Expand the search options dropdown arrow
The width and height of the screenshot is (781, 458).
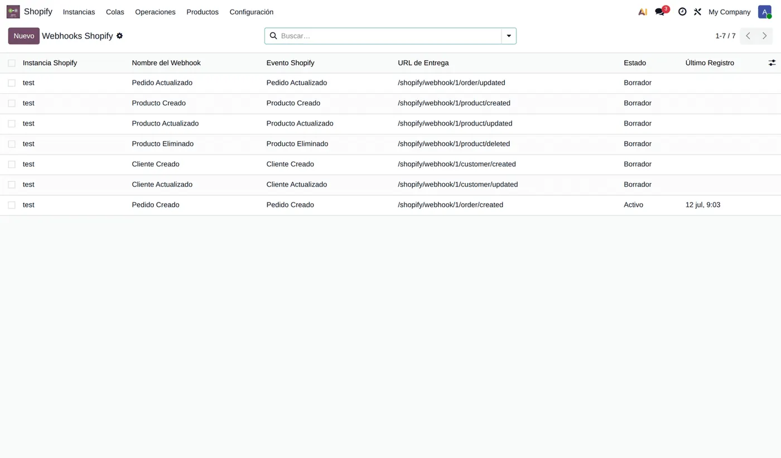(x=509, y=36)
